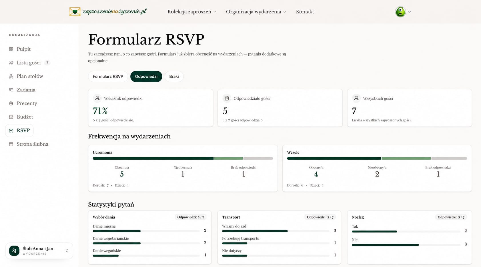Image resolution: width=481 pixels, height=267 pixels.
Task: Open the Kolekcja zaproszeń dropdown menu
Action: pyautogui.click(x=192, y=12)
